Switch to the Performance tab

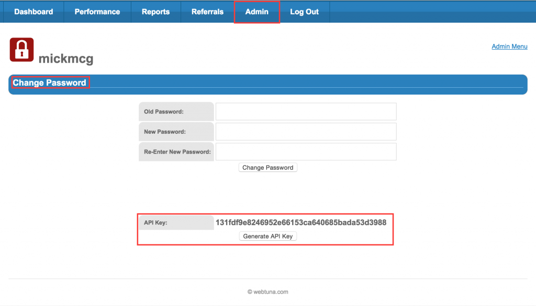[97, 11]
